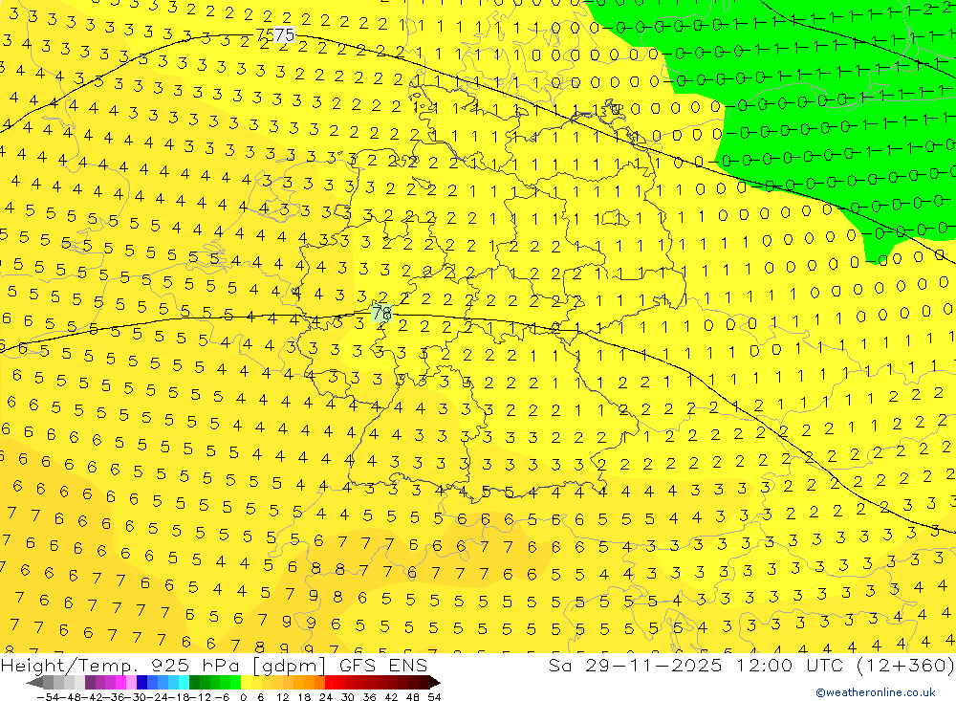Screen dimensions: 956x701
Task: Click the legend value '-54'
Action: (x=47, y=696)
